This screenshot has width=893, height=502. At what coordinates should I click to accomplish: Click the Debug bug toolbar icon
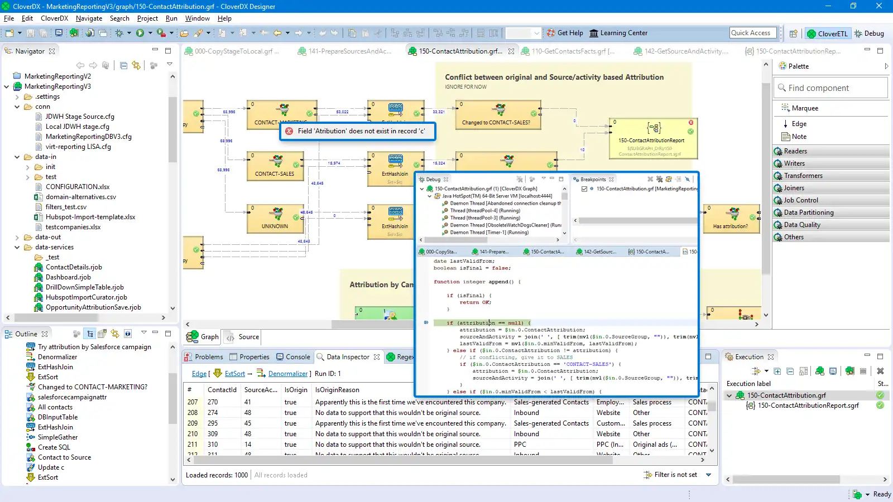point(119,33)
